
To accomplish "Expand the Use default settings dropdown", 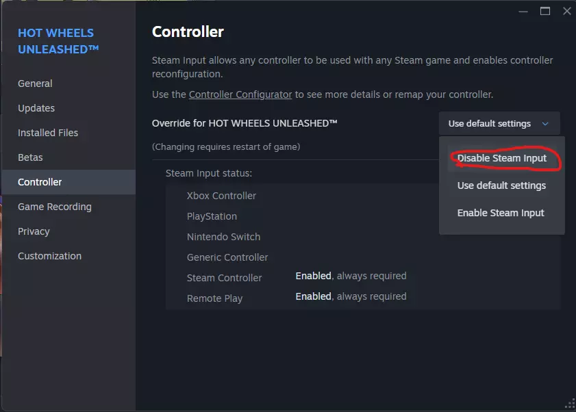I will tap(499, 124).
